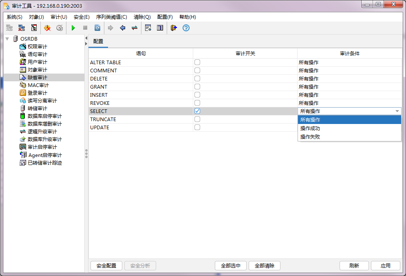Click the SELECT audit condition dropdown arrow
The image size is (406, 276).
397,111
